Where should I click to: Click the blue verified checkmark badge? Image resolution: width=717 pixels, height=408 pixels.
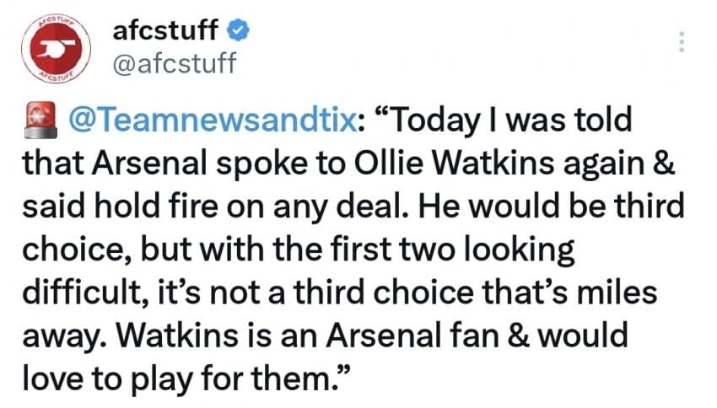pos(238,30)
